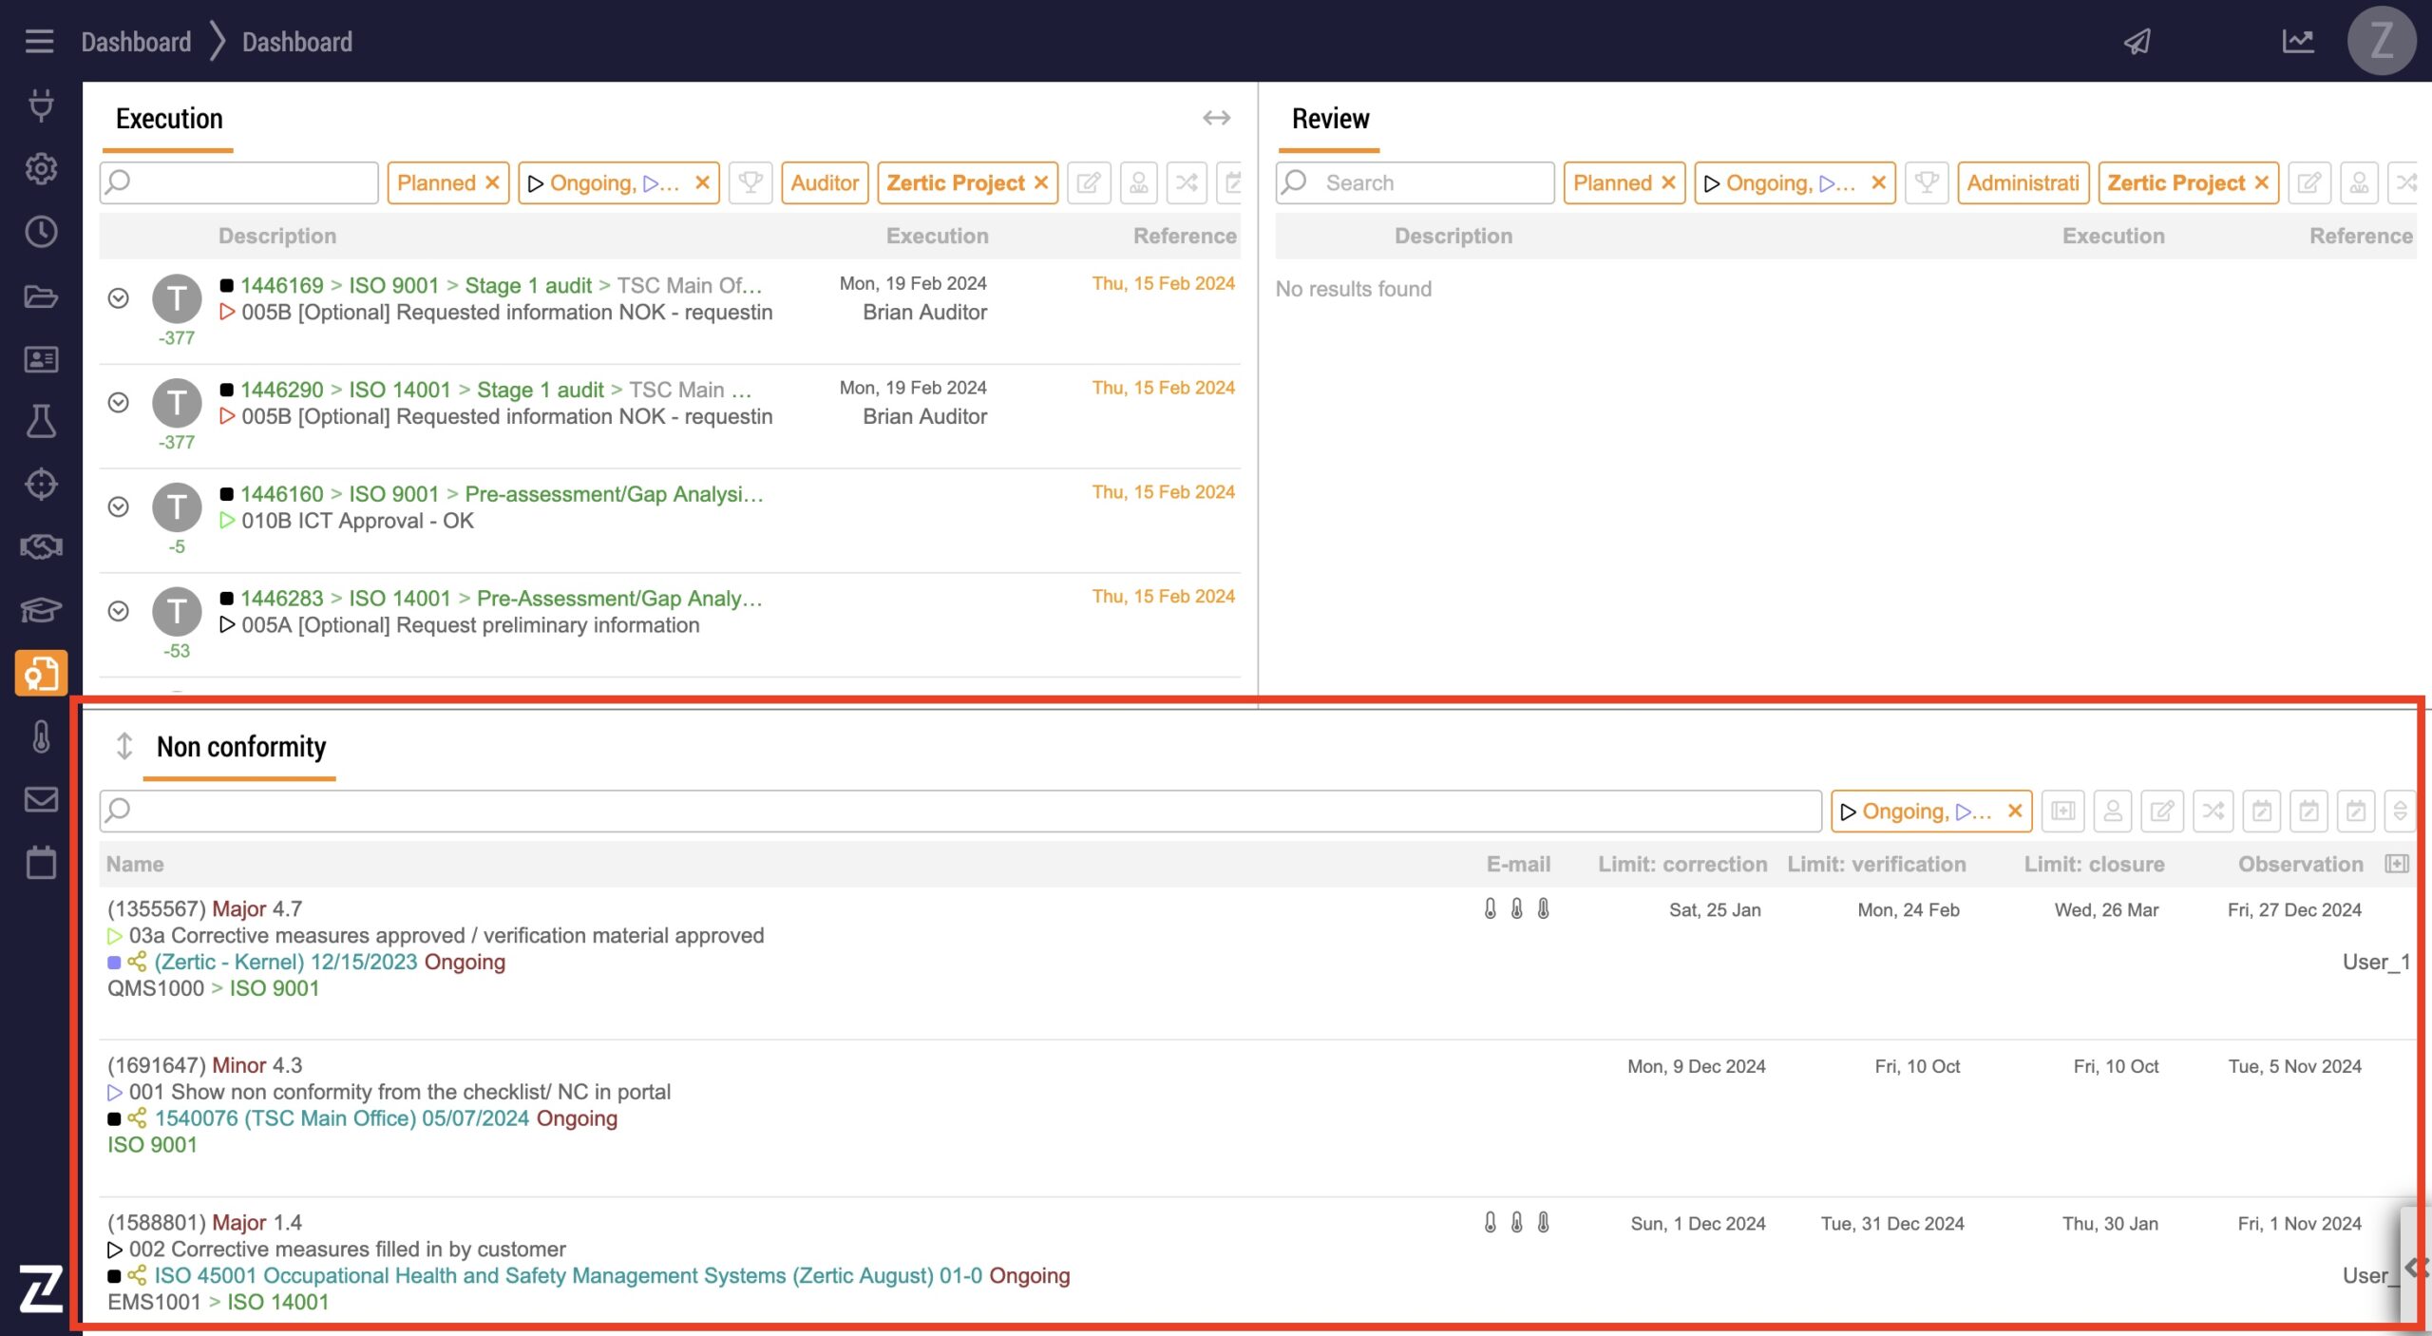Expand row 1446160 Pre-assessment chevron
2432x1336 pixels.
point(118,506)
